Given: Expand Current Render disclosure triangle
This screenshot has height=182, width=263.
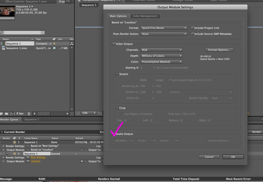Looking at the screenshot, I should click(x=2, y=132).
